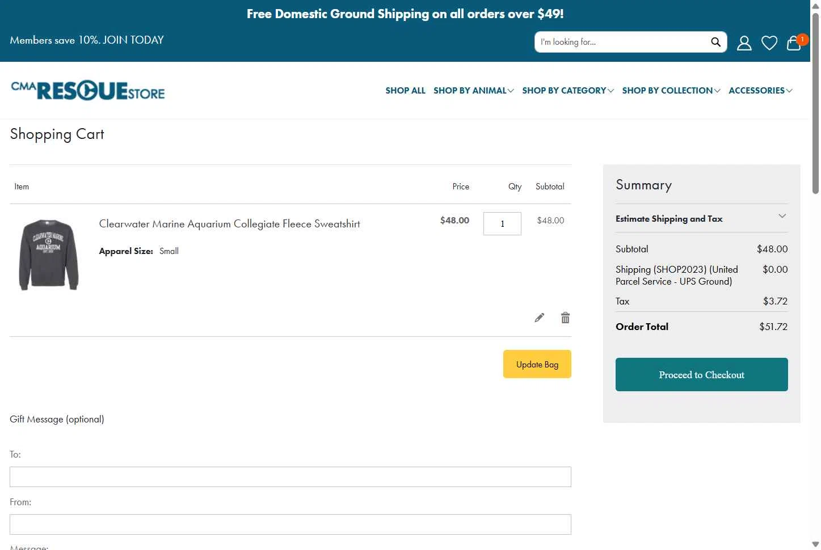Expand the ACCESSORIES menu
This screenshot has width=821, height=550.
tap(760, 91)
